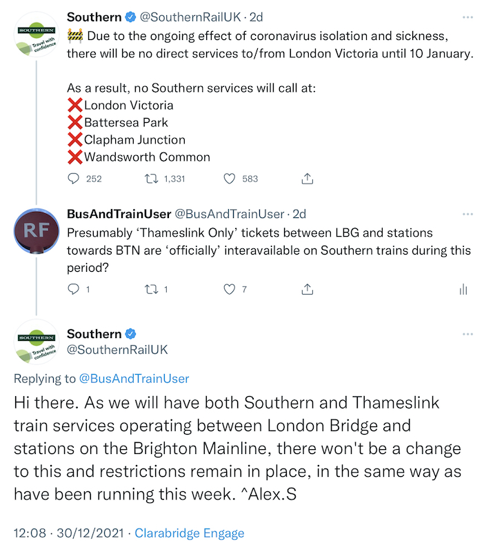
Task: Open more options on BusAndTrainUser's tweet
Action: click(x=468, y=214)
